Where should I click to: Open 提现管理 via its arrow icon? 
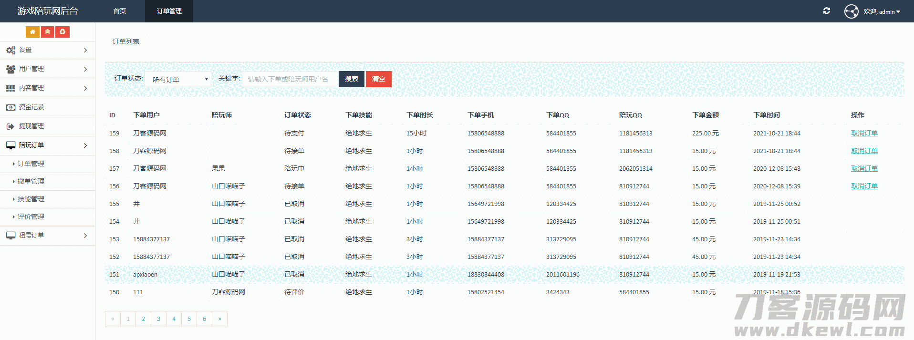tap(10, 126)
